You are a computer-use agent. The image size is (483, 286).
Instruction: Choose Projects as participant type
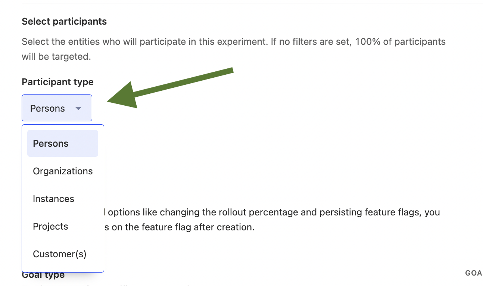[x=50, y=226]
